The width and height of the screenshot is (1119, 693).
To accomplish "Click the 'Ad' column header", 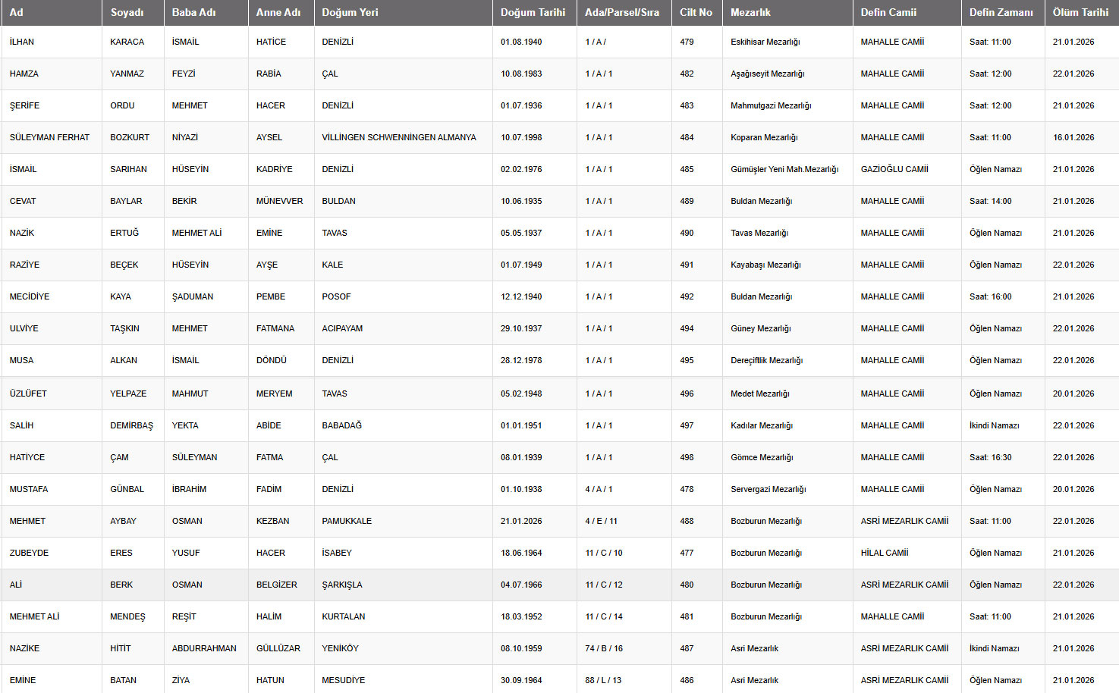I will point(17,12).
